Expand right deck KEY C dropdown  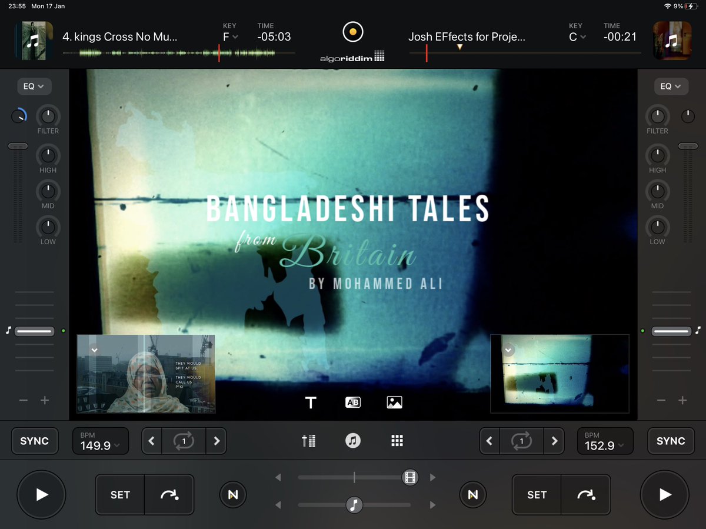pyautogui.click(x=577, y=36)
